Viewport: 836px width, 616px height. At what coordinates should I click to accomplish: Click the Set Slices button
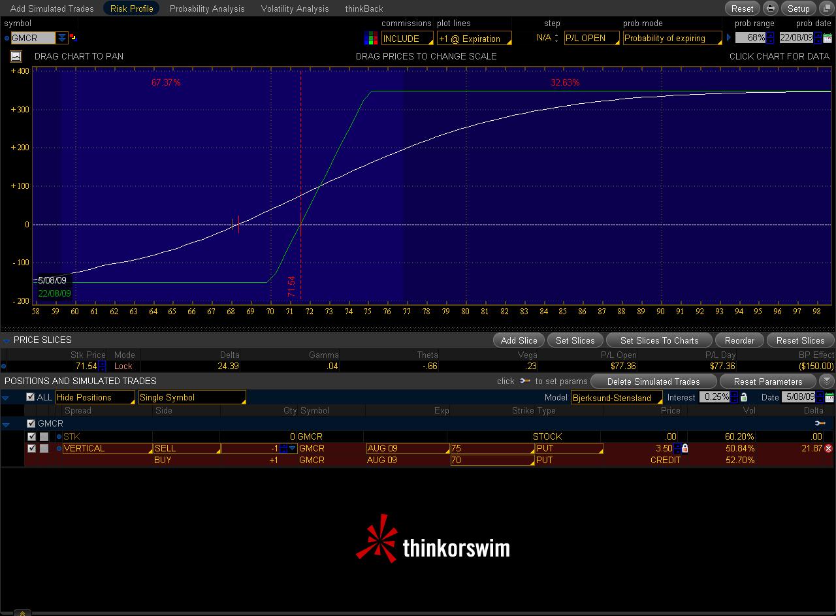click(575, 340)
